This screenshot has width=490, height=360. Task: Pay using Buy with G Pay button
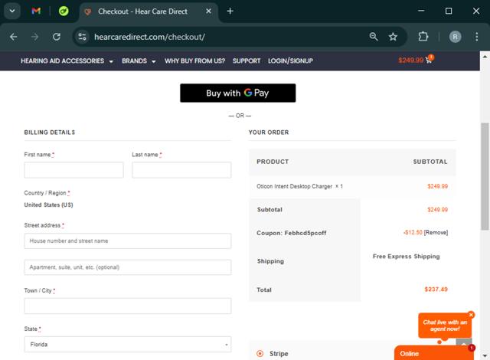click(238, 93)
